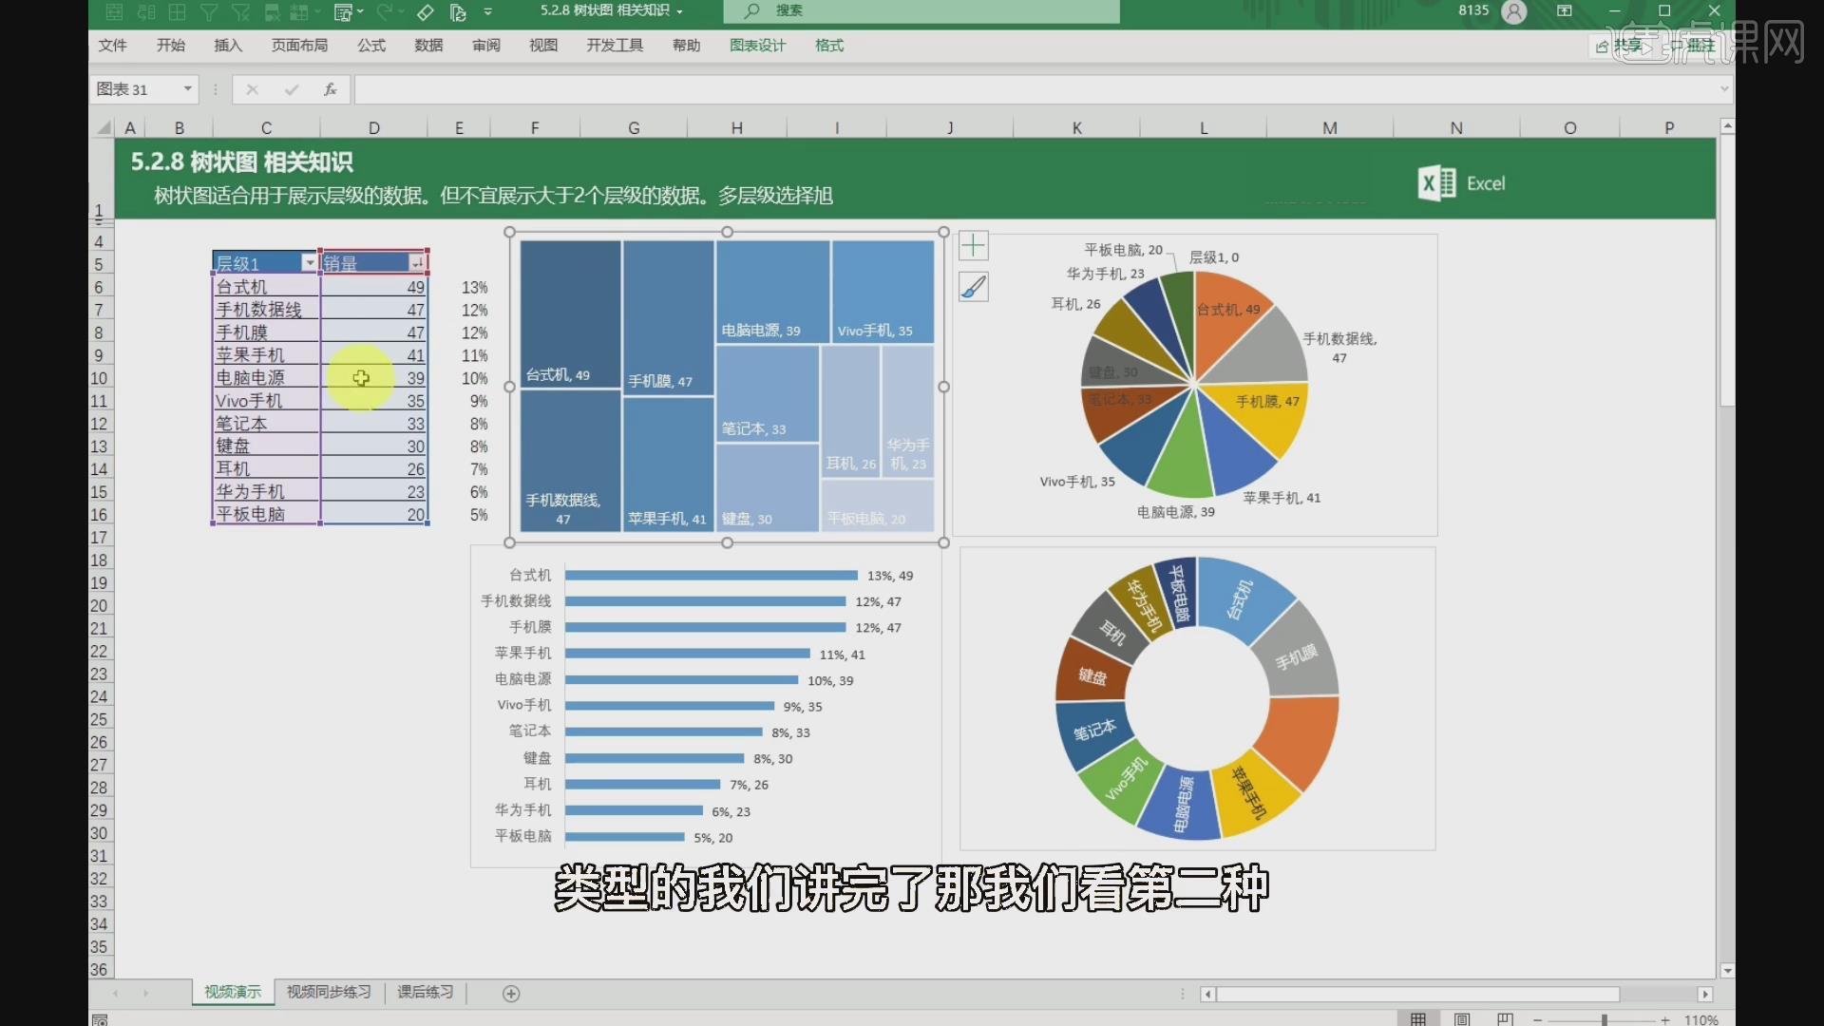Image resolution: width=1824 pixels, height=1026 pixels.
Task: Open the 插入 ribbon tab
Action: pyautogui.click(x=228, y=46)
